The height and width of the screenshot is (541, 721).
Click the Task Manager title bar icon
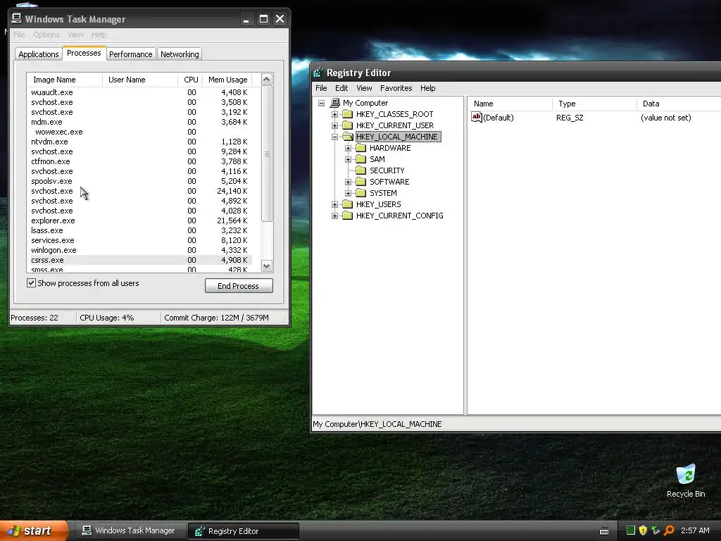point(17,18)
